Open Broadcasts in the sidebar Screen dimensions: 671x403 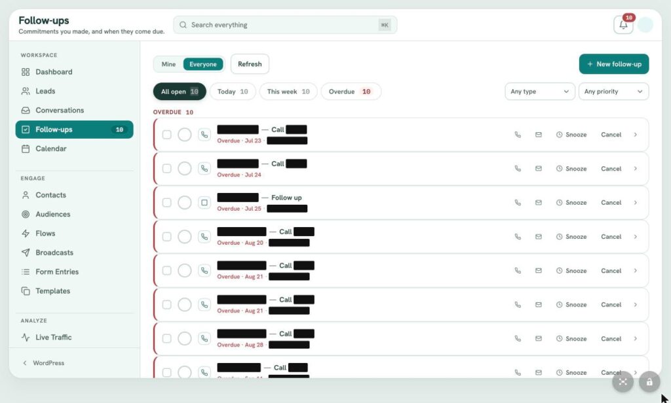pyautogui.click(x=75, y=253)
